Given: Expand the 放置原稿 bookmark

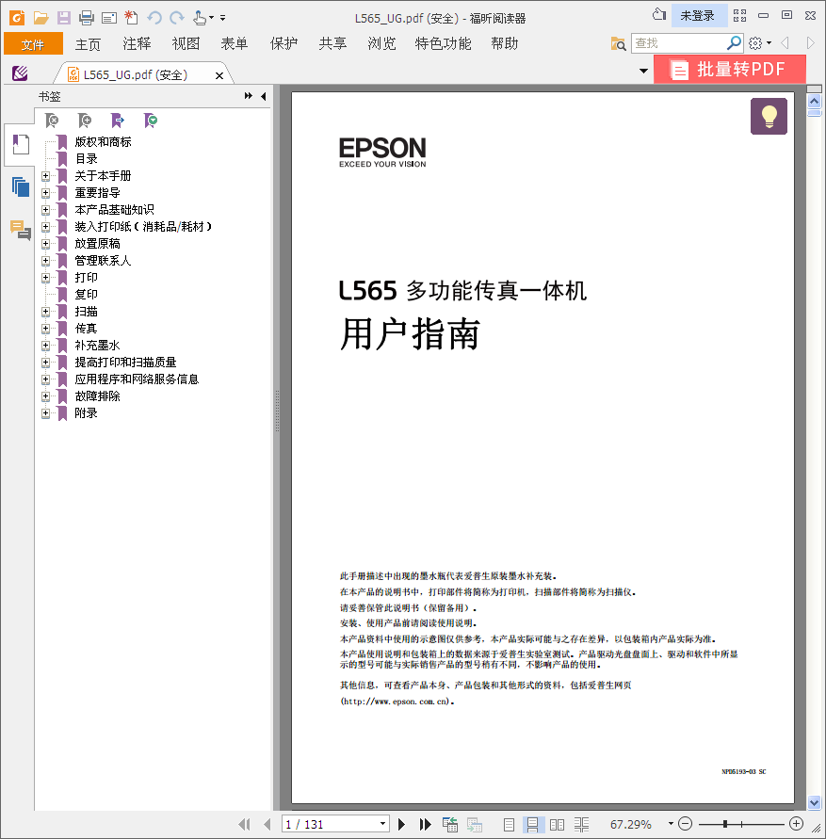Looking at the screenshot, I should (x=45, y=244).
